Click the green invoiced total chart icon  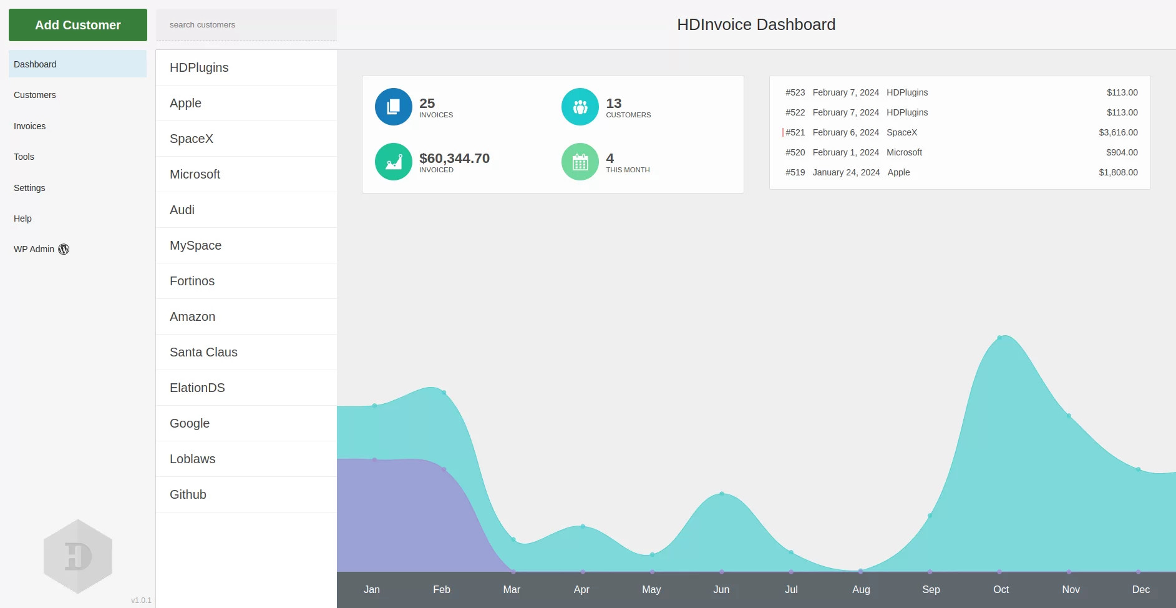(393, 162)
